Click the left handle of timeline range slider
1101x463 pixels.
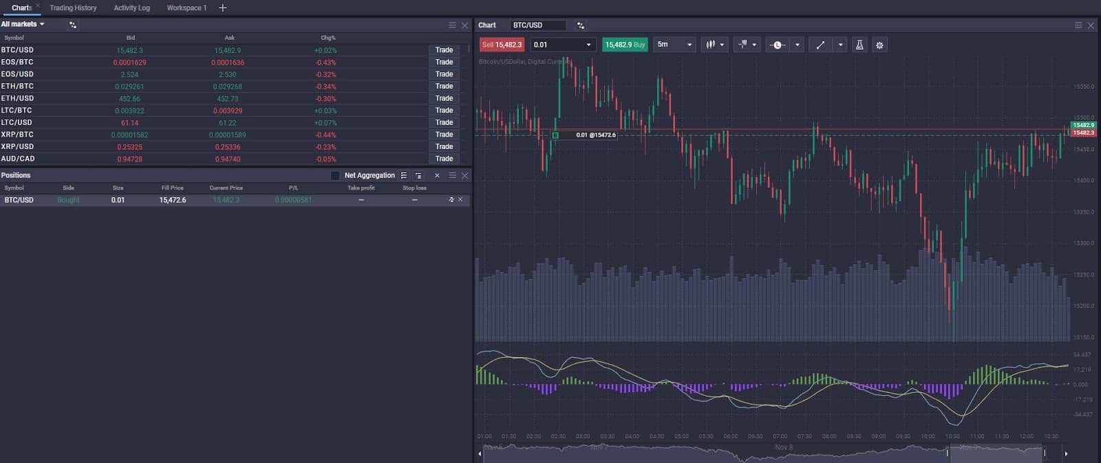948,453
